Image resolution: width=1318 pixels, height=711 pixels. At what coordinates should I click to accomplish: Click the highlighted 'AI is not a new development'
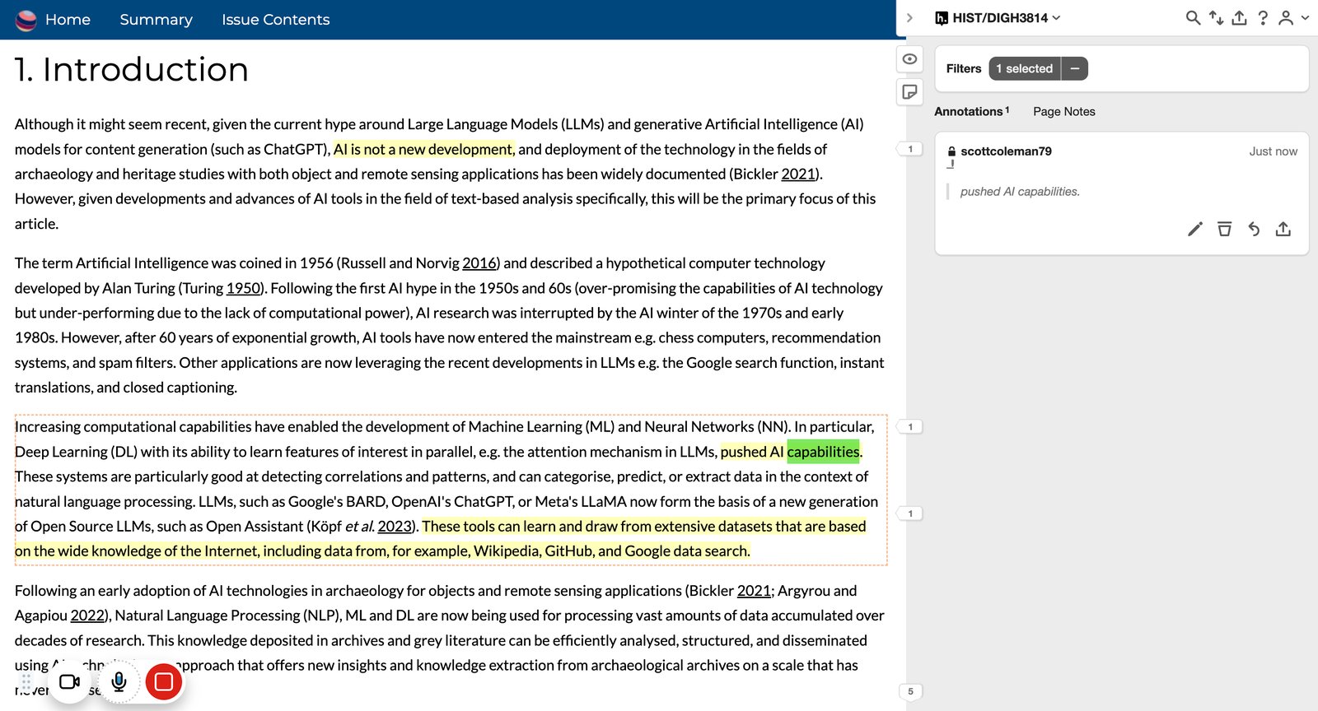tap(424, 149)
